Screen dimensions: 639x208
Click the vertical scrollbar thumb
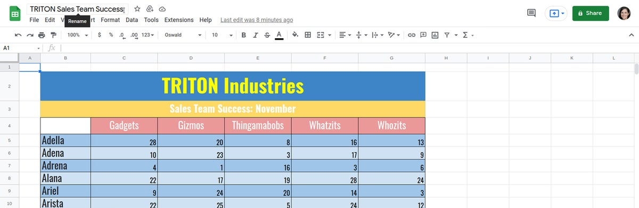636,69
